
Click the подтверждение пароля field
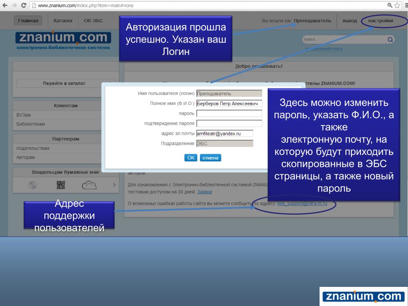pyautogui.click(x=229, y=124)
